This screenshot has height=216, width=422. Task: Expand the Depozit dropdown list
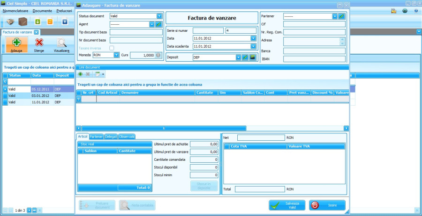[x=239, y=58]
